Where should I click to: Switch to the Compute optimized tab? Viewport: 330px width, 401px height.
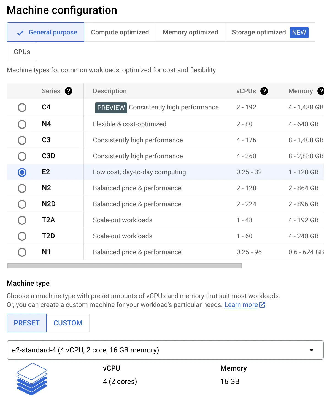[x=120, y=32]
